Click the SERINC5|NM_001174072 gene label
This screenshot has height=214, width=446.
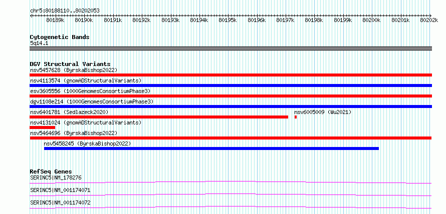[60, 202]
